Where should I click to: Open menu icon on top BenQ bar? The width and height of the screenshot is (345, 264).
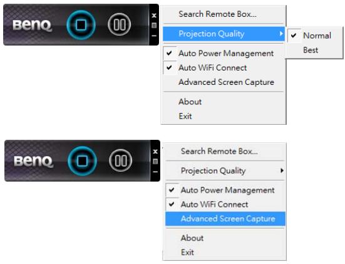pyautogui.click(x=154, y=26)
